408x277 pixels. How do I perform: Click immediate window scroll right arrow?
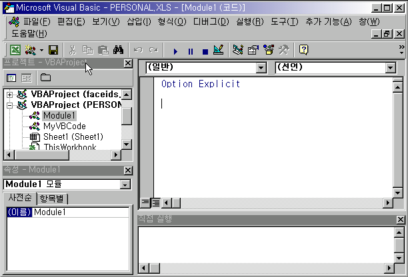(389, 268)
